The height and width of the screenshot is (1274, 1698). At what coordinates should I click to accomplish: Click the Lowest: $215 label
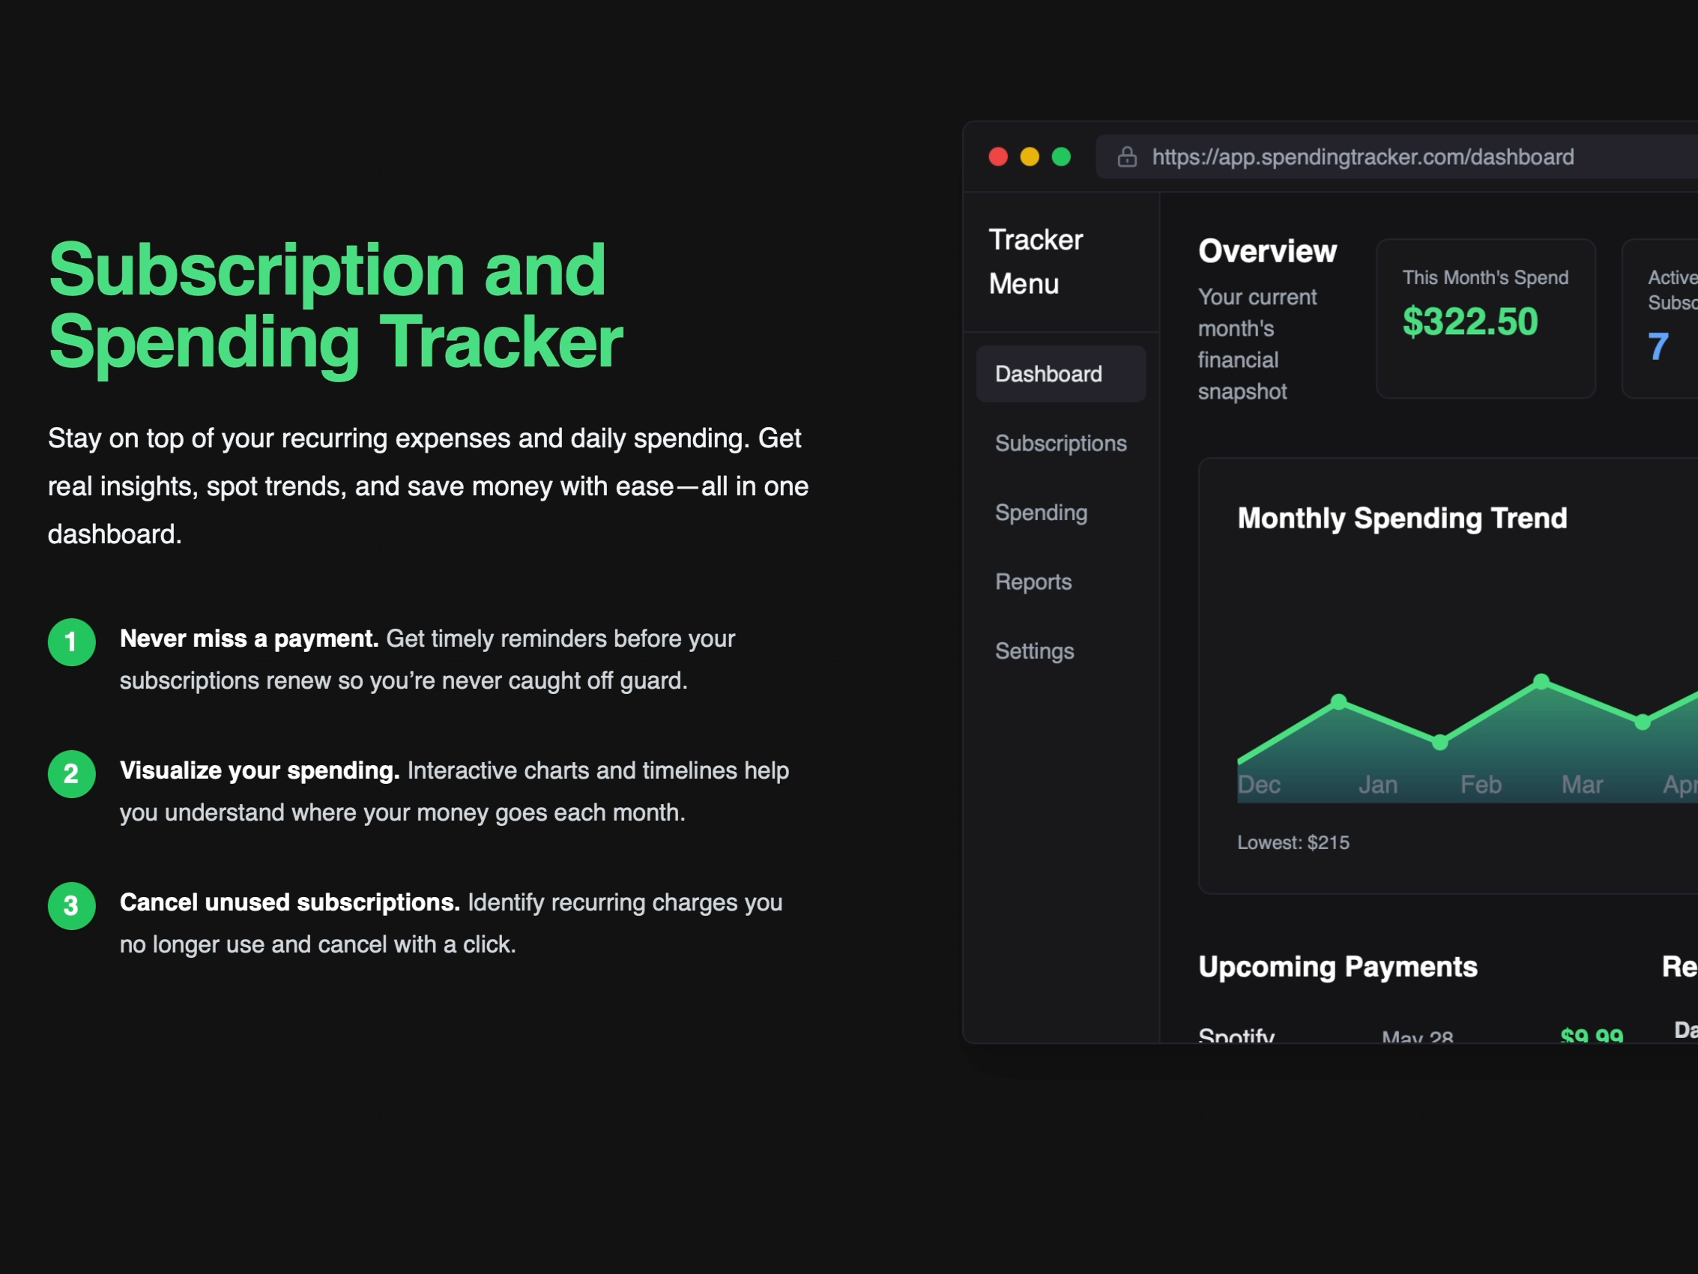click(1293, 842)
